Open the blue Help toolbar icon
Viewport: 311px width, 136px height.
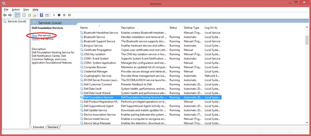point(41,15)
